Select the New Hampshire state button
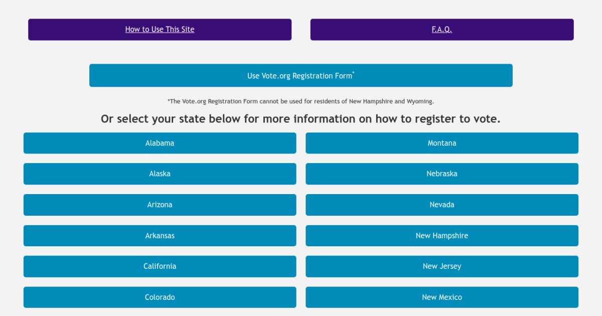 click(441, 236)
